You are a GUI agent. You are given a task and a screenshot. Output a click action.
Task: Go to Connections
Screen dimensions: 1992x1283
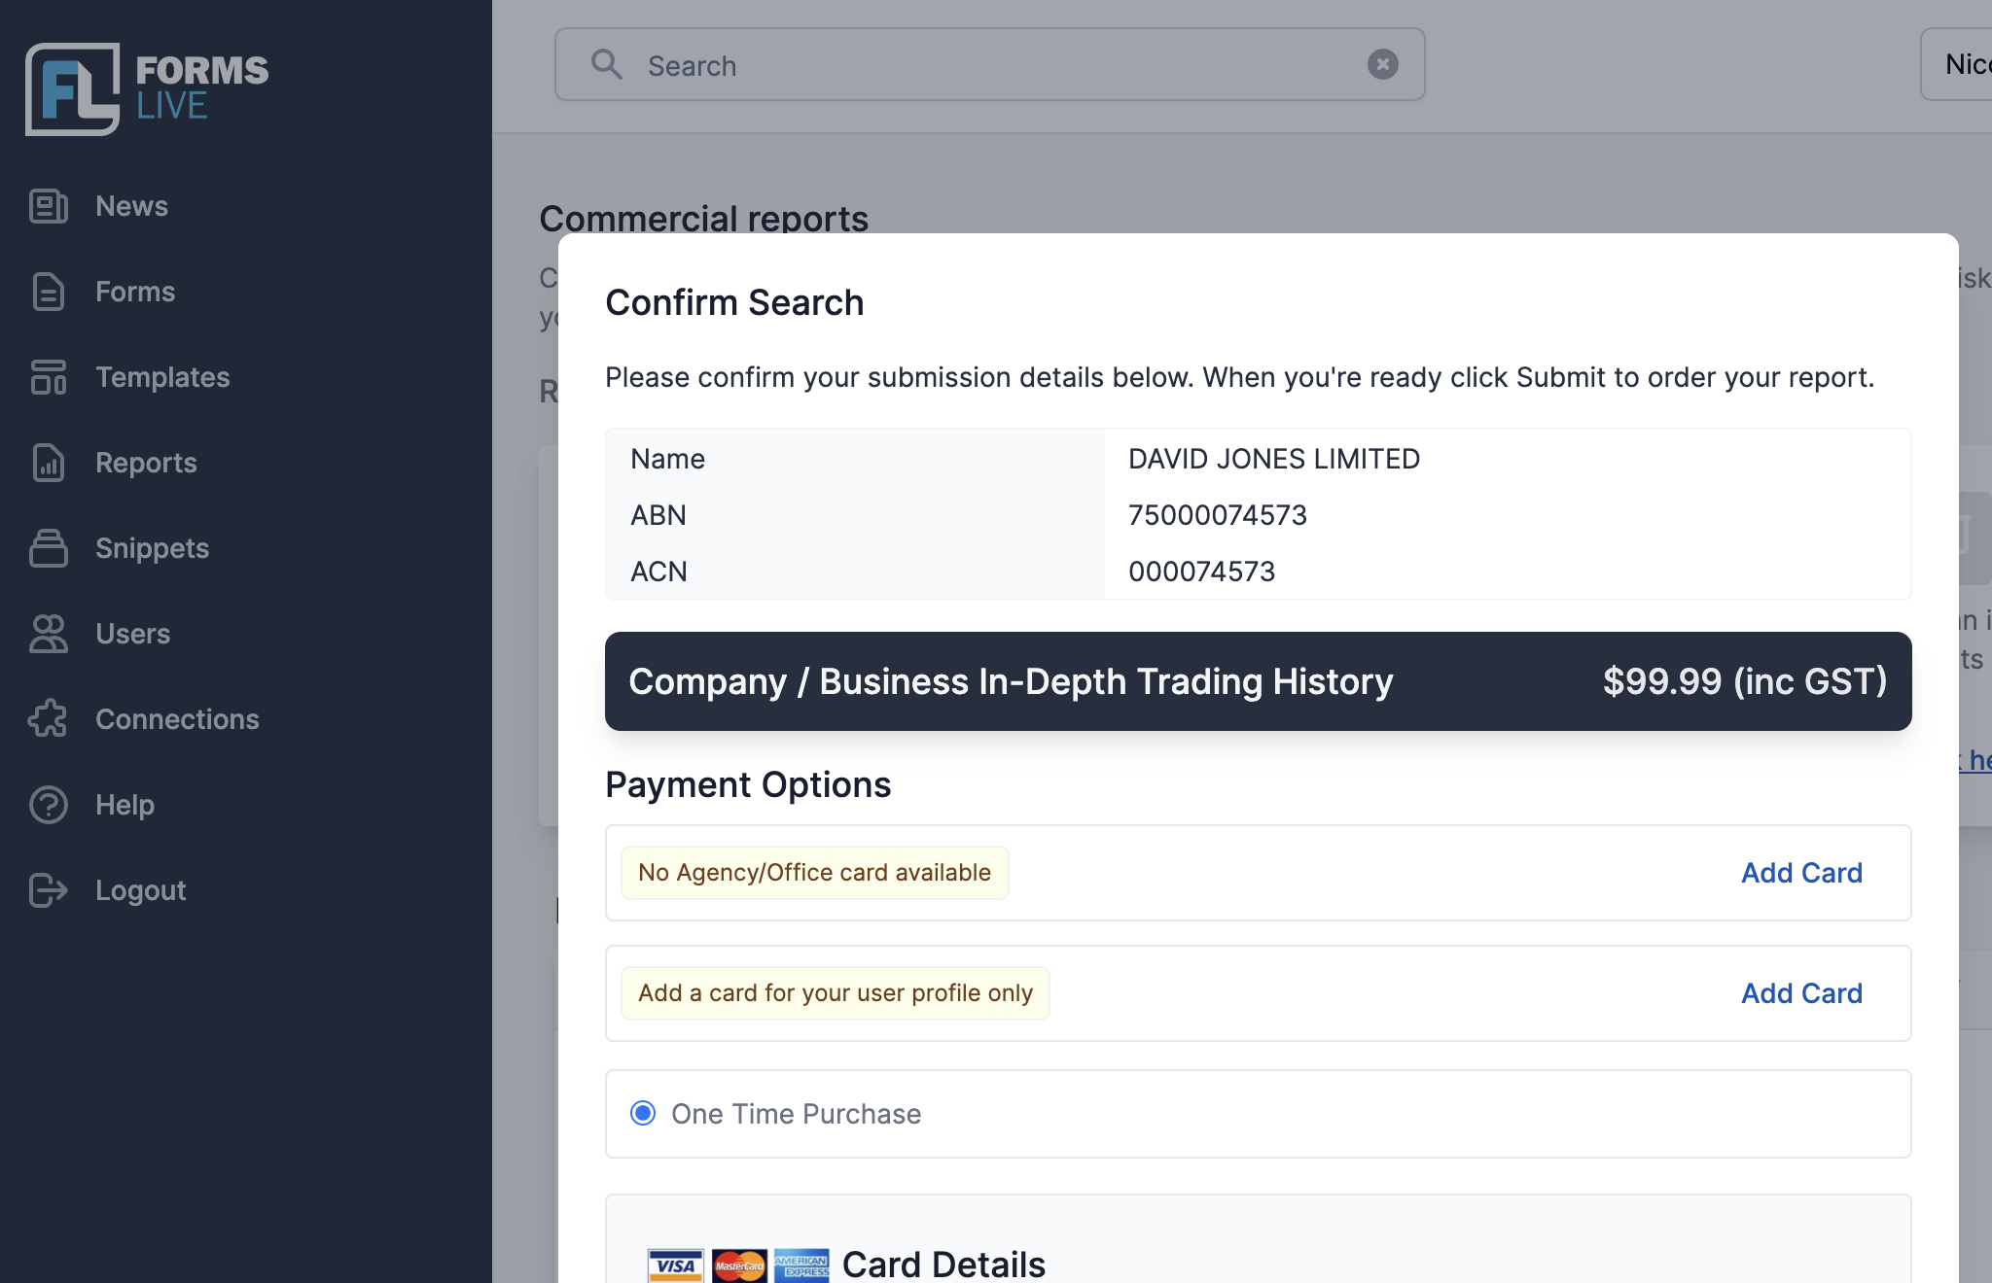click(177, 719)
